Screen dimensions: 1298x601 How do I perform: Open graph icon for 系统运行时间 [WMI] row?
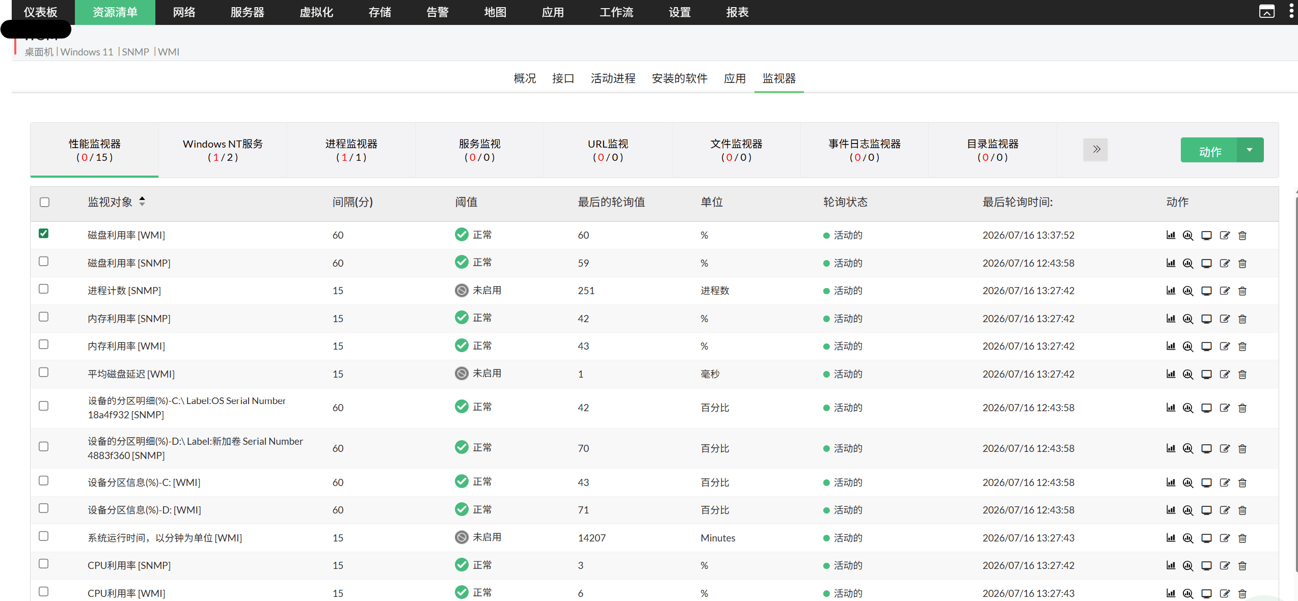coord(1171,538)
